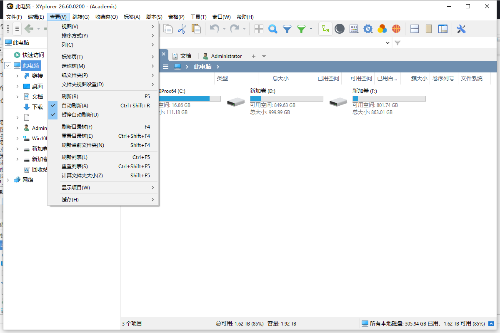Click the D: drive usage bar
The width and height of the screenshot is (500, 333).
pos(287,99)
